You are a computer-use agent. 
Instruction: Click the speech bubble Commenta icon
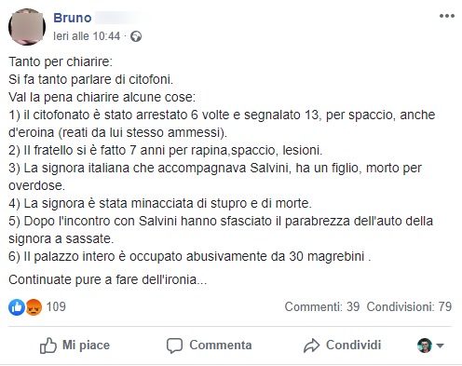174,346
